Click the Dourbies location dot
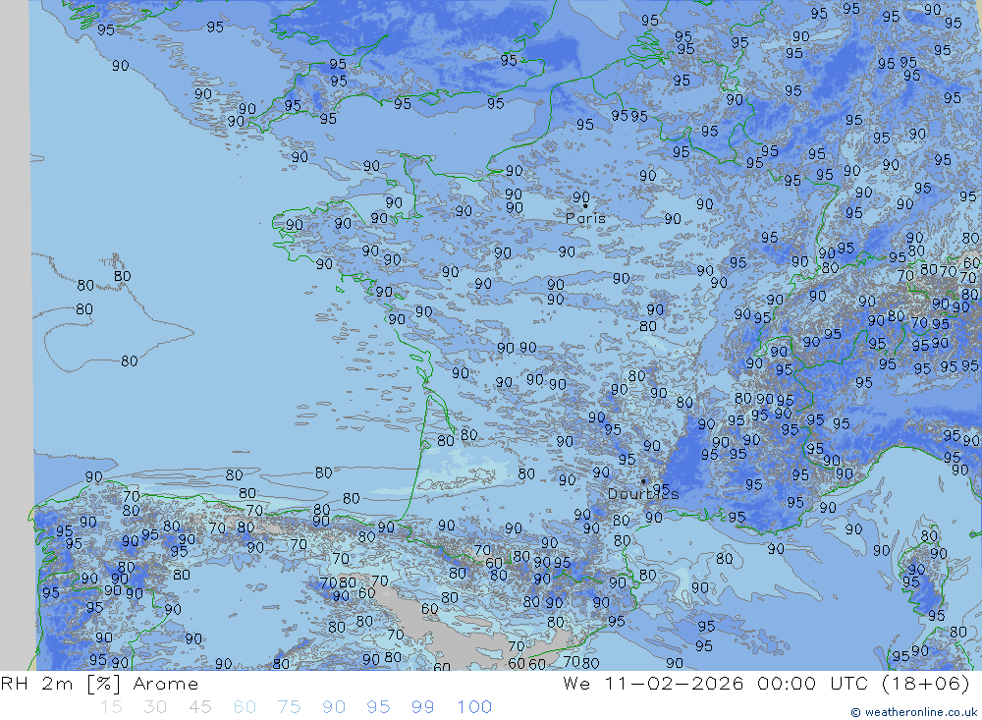The width and height of the screenshot is (982, 720). coord(643,481)
